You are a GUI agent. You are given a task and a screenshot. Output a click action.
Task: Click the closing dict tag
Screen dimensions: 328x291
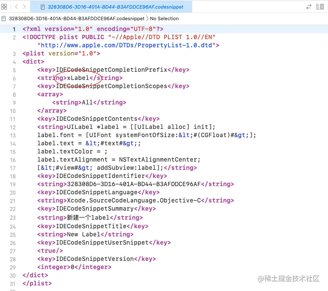click(x=35, y=275)
